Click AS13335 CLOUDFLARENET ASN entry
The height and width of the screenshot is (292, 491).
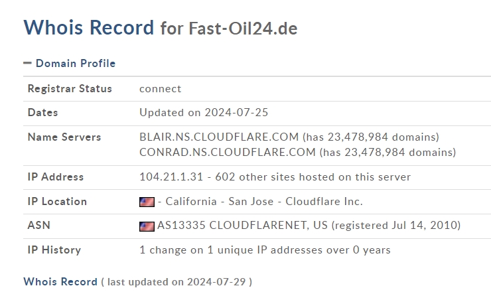[242, 225]
